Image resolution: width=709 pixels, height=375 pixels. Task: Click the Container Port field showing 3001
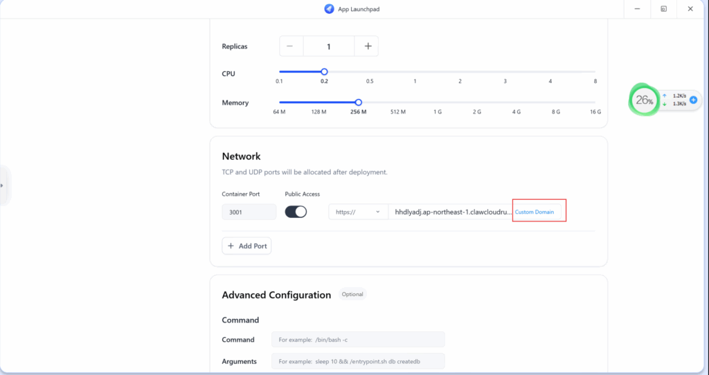249,212
